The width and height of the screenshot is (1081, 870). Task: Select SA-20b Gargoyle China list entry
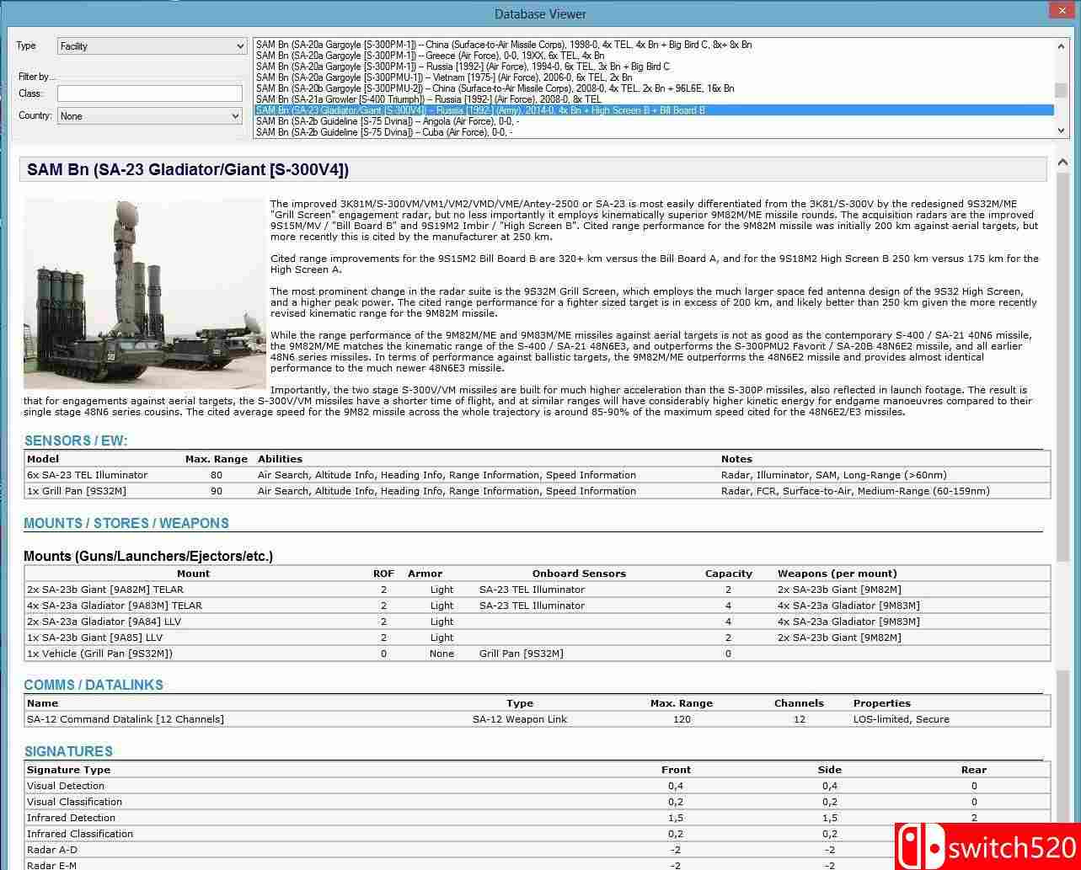(495, 88)
